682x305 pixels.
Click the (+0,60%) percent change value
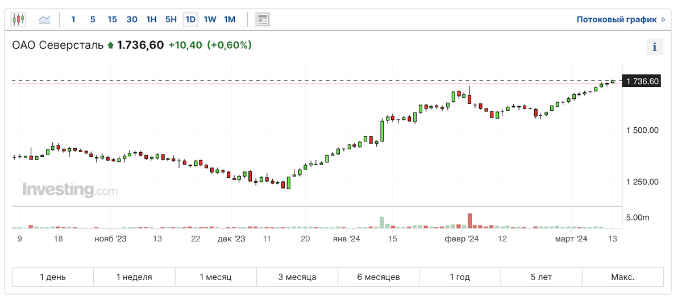pyautogui.click(x=229, y=45)
